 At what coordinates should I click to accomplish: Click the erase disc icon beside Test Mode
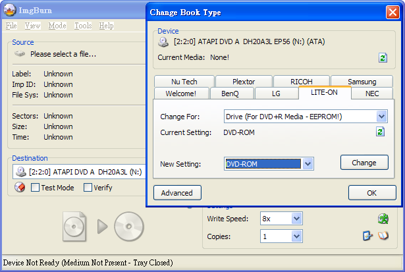click(x=20, y=187)
